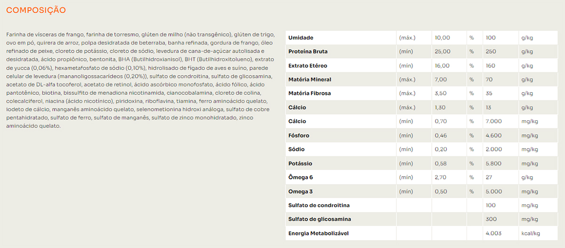Image resolution: width=565 pixels, height=248 pixels.
Task: Click the Potássio row label
Action: 300,163
